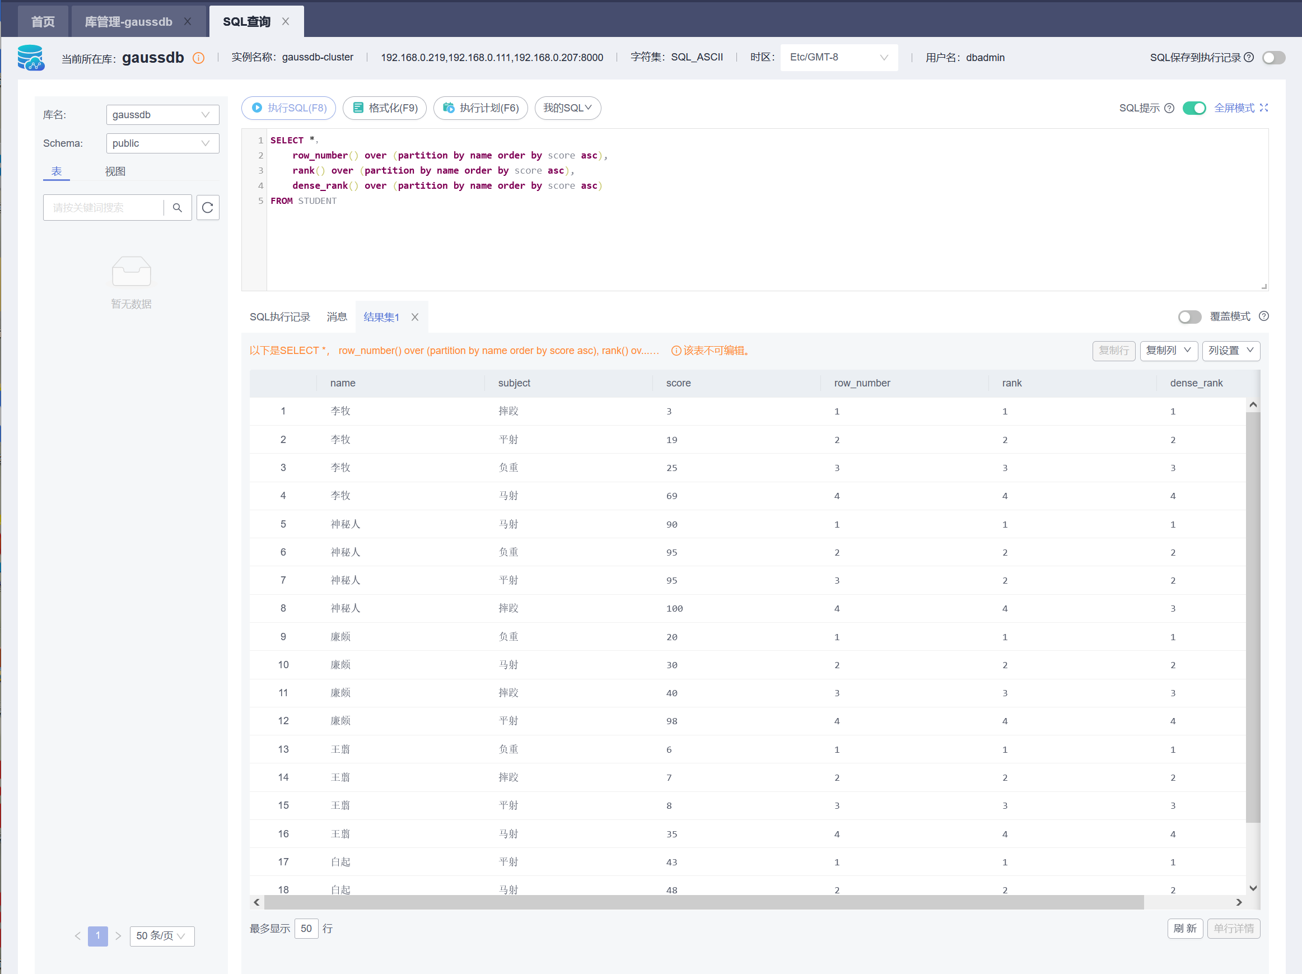This screenshot has height=974, width=1302.
Task: Disable the SQL提示 toggle
Action: tap(1194, 108)
